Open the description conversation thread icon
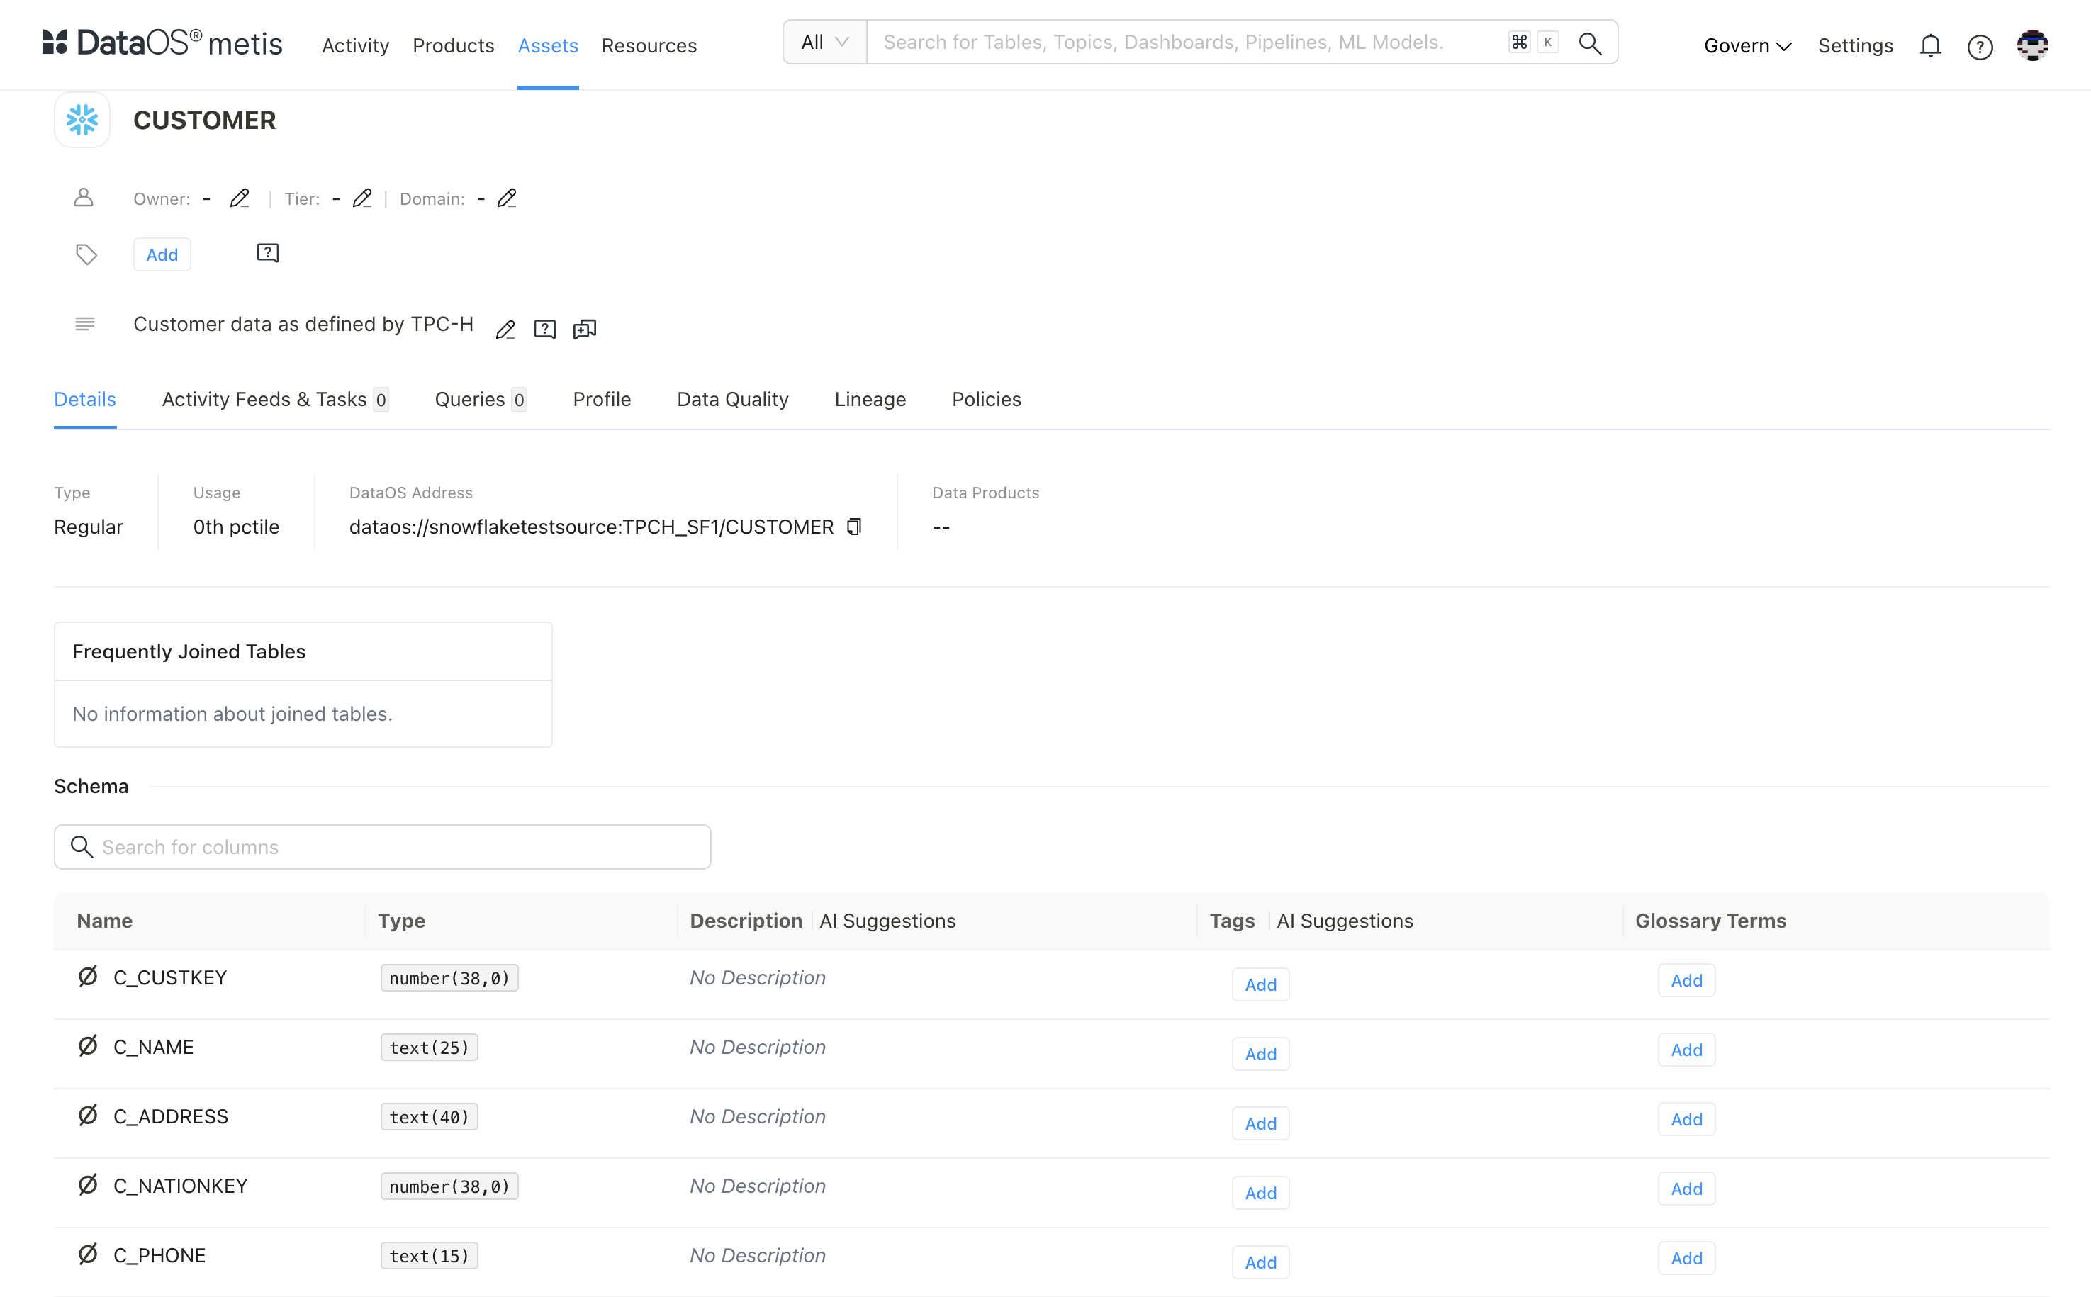Image resolution: width=2091 pixels, height=1297 pixels. (x=584, y=330)
